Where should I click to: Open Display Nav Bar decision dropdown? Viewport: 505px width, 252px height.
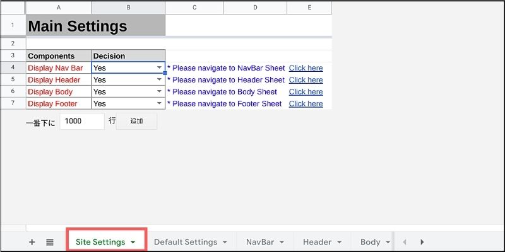point(160,68)
